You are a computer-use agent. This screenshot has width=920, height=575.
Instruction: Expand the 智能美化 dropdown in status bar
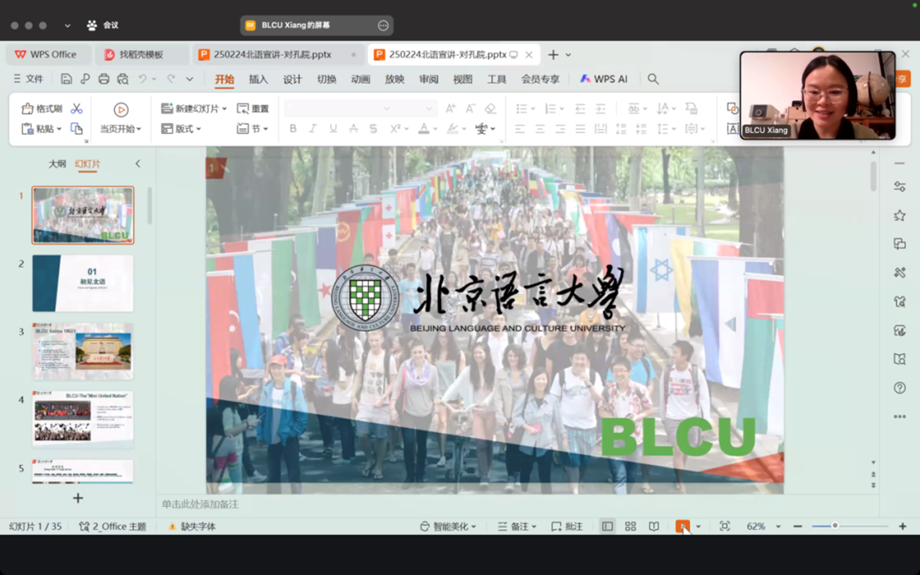(474, 526)
